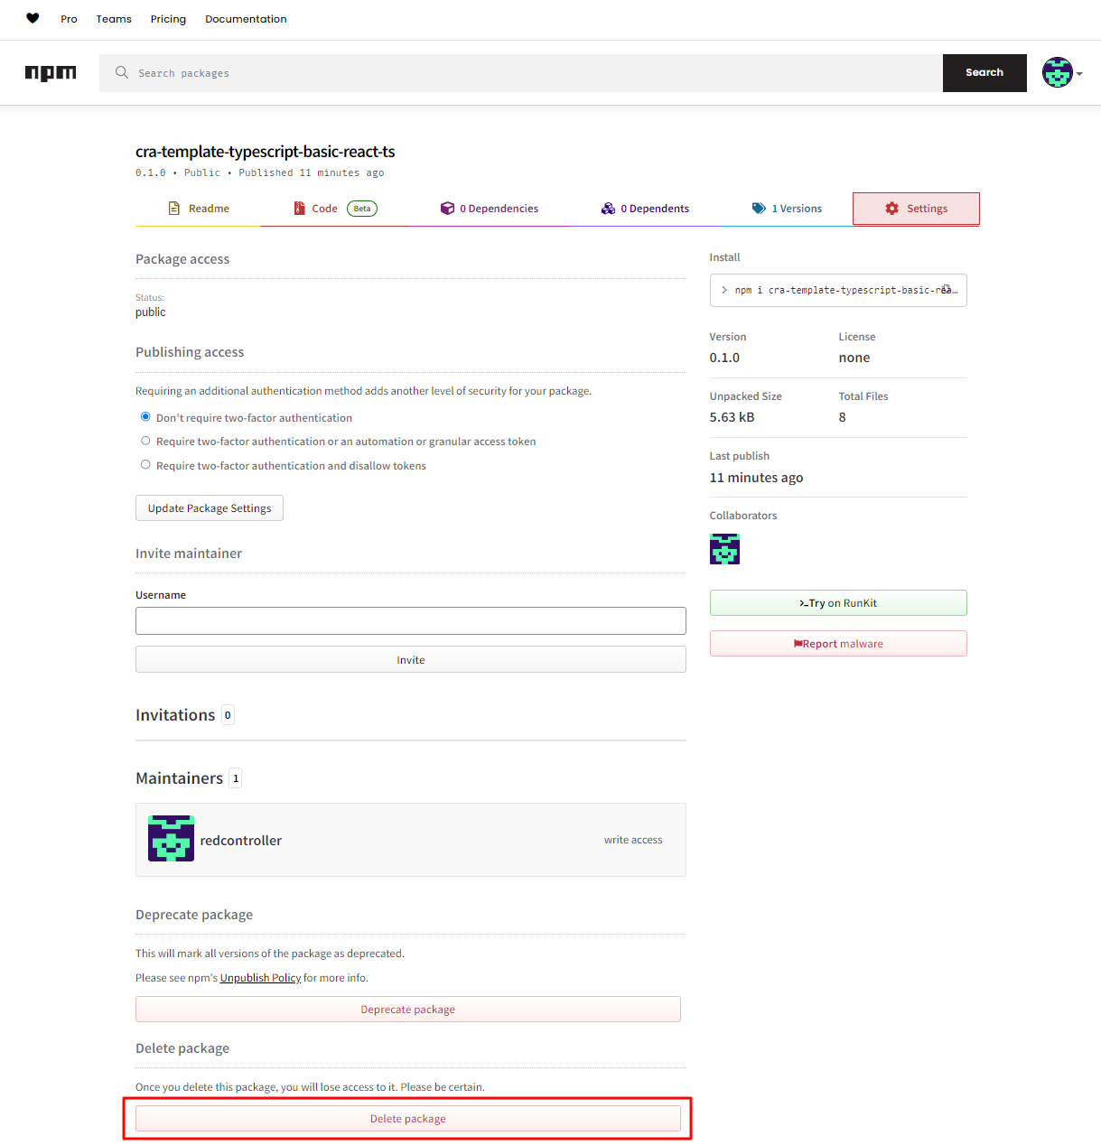The image size is (1101, 1145).
Task: Switch to the Code tab
Action: coord(335,209)
